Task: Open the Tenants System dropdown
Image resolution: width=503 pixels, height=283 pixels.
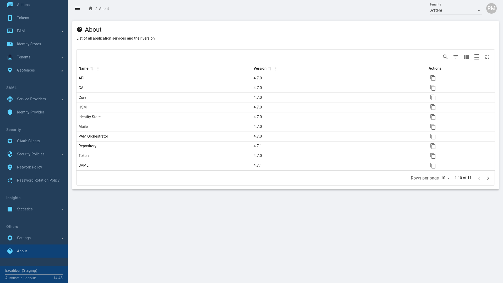Action: (x=455, y=10)
